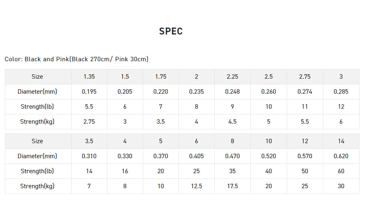Select the 0.620 diameter cell

pos(341,156)
